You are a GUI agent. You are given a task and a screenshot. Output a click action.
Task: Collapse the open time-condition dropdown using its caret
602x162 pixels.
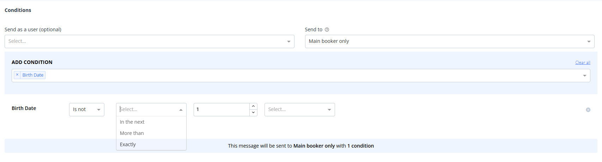(181, 110)
